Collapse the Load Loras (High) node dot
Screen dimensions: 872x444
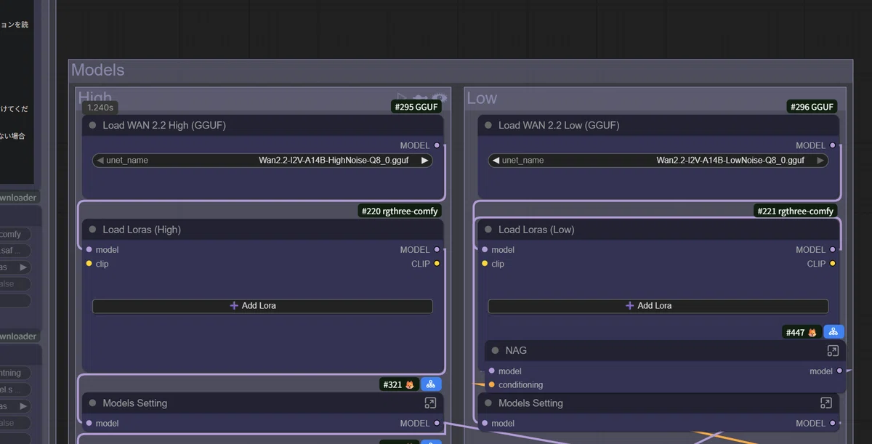click(92, 229)
